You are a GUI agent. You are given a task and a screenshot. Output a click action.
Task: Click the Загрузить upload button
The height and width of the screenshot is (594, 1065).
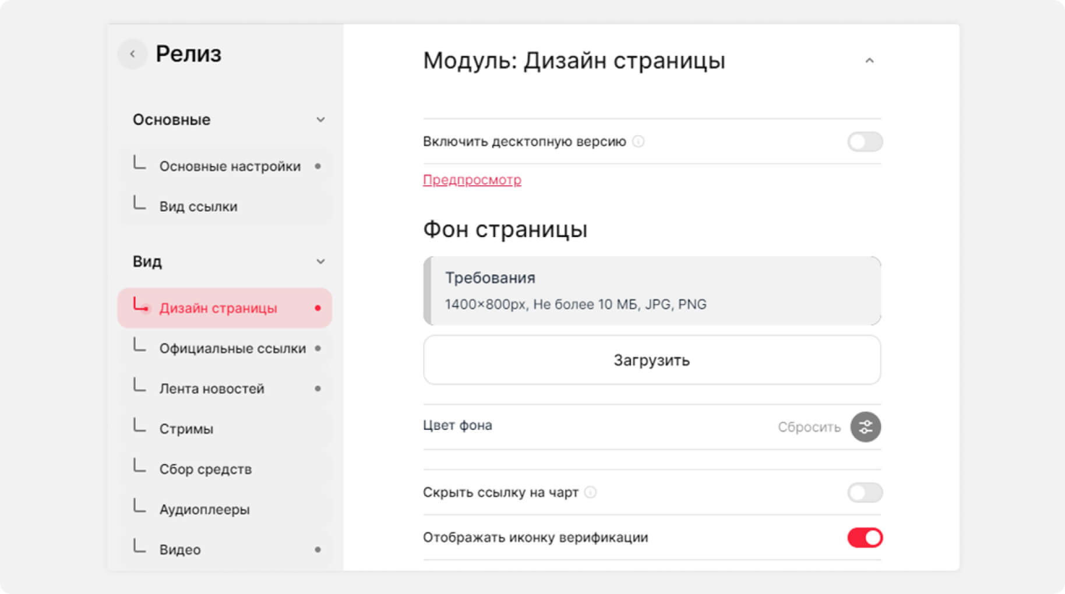[x=651, y=360]
